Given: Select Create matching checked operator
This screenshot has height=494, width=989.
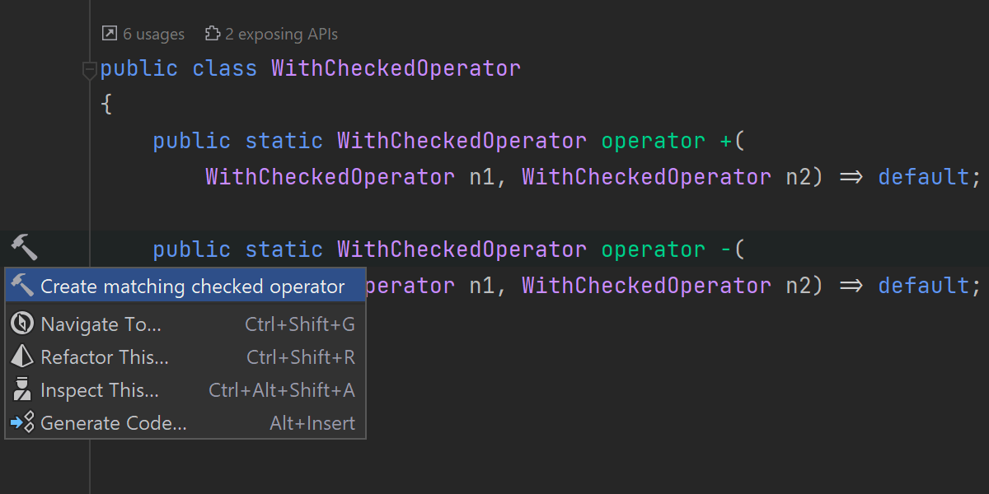Looking at the screenshot, I should (192, 287).
